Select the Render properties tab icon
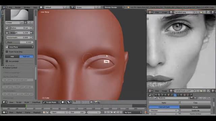Screen dimensions: 216x121 pos(156,95)
